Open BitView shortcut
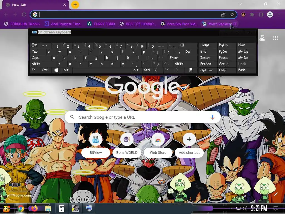The height and width of the screenshot is (214, 285). point(96,145)
